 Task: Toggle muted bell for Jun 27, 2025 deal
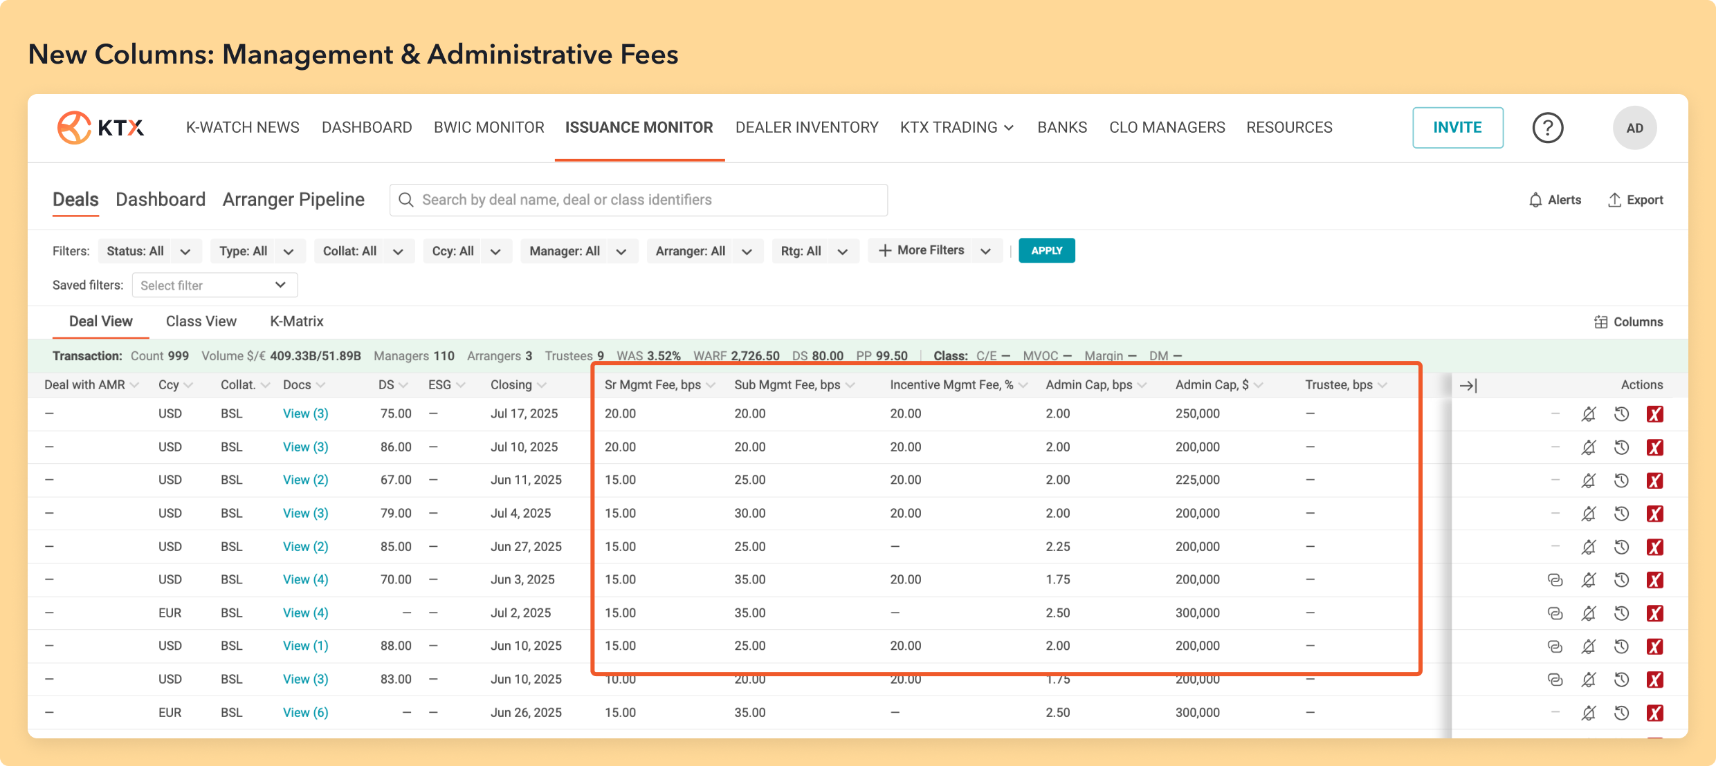point(1589,547)
